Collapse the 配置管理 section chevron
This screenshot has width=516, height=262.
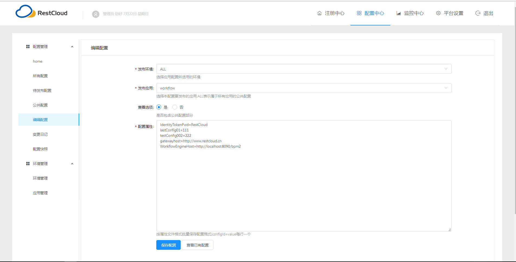72,47
